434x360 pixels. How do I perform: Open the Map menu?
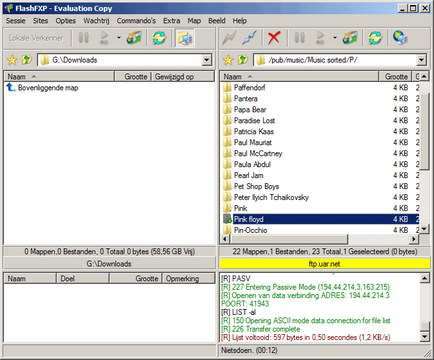pos(194,21)
